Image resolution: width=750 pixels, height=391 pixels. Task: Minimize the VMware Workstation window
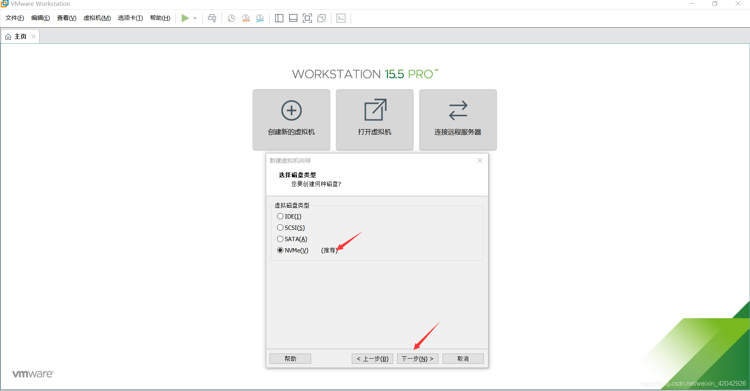(x=692, y=4)
